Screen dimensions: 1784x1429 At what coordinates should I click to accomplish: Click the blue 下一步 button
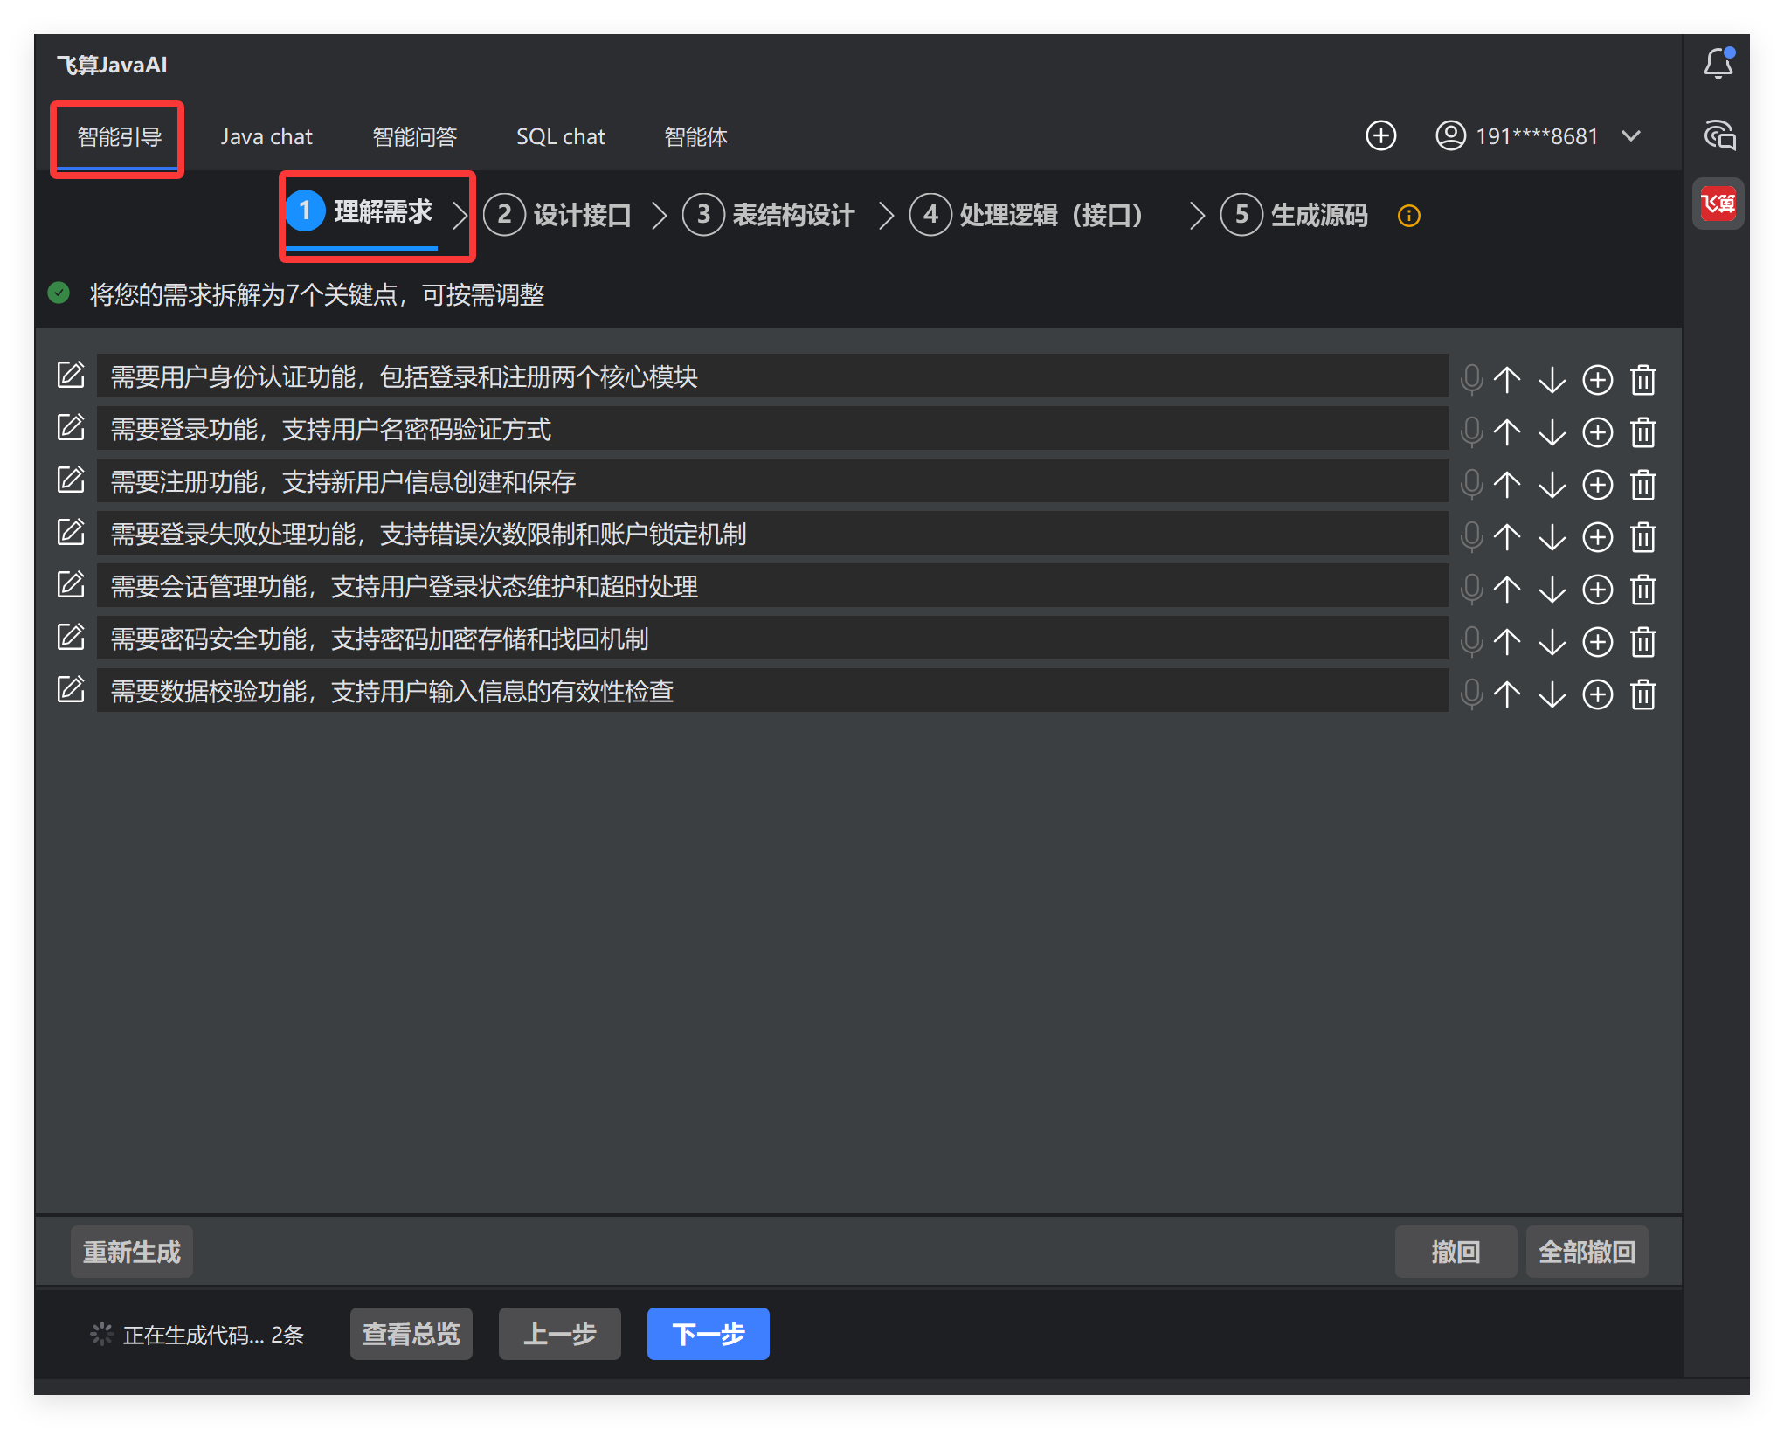pyautogui.click(x=708, y=1333)
